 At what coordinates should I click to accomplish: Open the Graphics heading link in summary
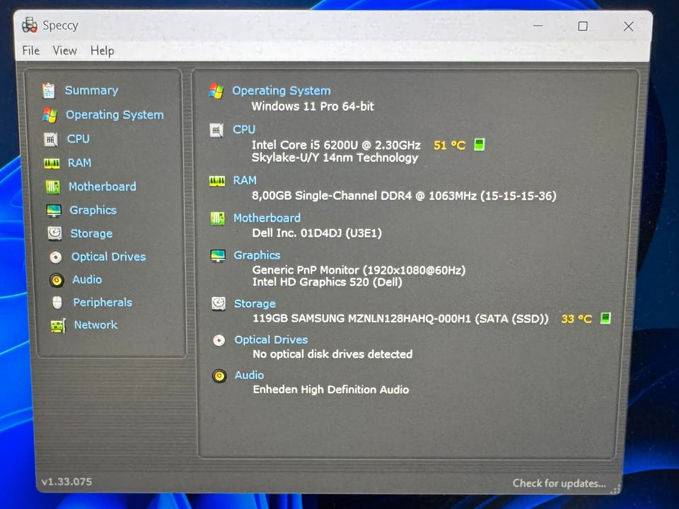click(257, 255)
